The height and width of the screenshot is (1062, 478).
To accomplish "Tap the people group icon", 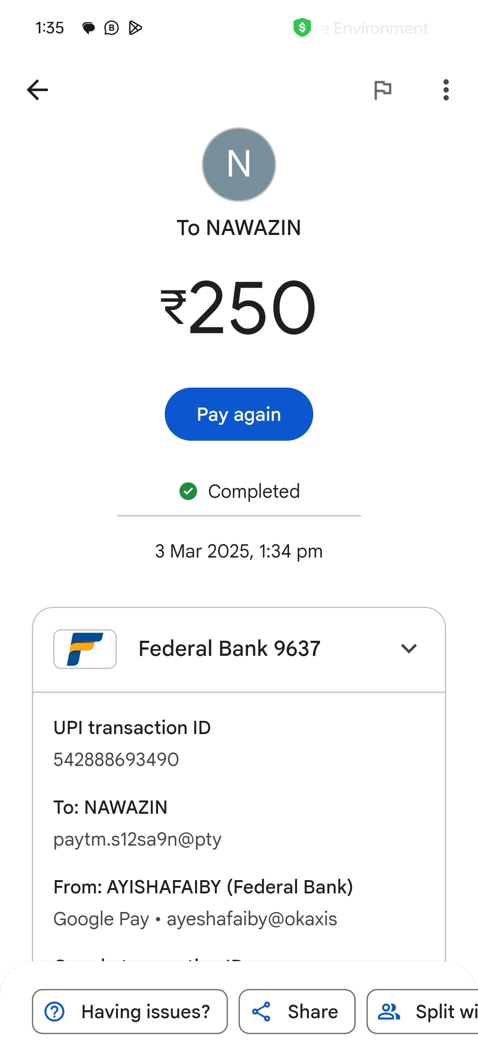I will [x=389, y=1012].
